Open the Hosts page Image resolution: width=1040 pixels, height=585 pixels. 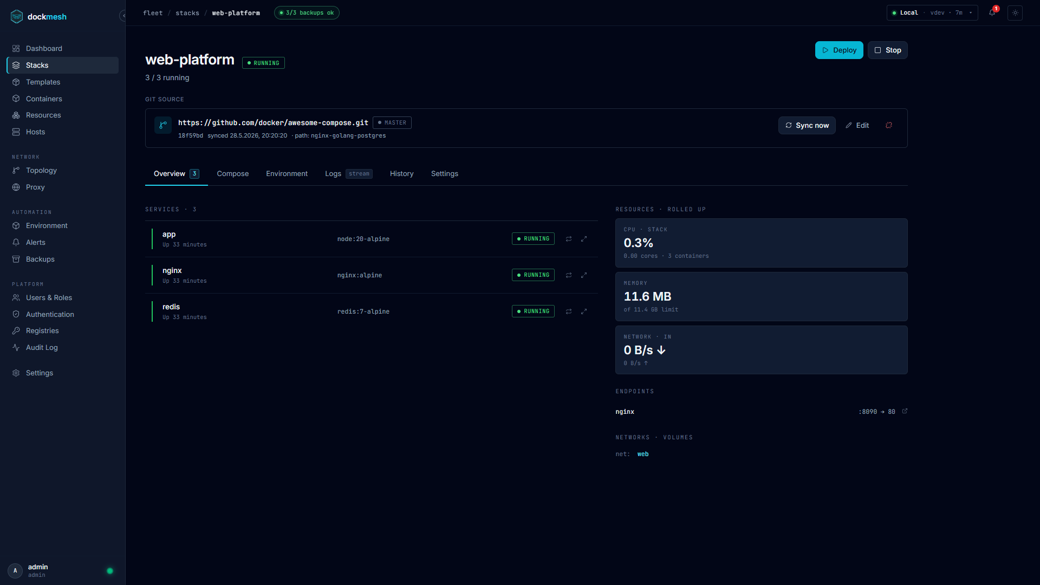point(62,132)
